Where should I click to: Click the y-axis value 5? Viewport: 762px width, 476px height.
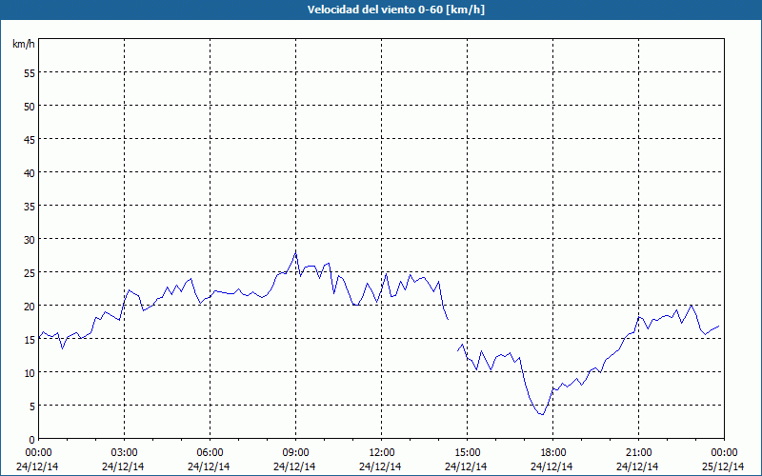pos(31,407)
